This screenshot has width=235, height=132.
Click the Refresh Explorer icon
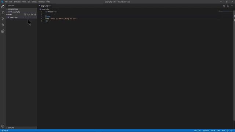[32, 15]
